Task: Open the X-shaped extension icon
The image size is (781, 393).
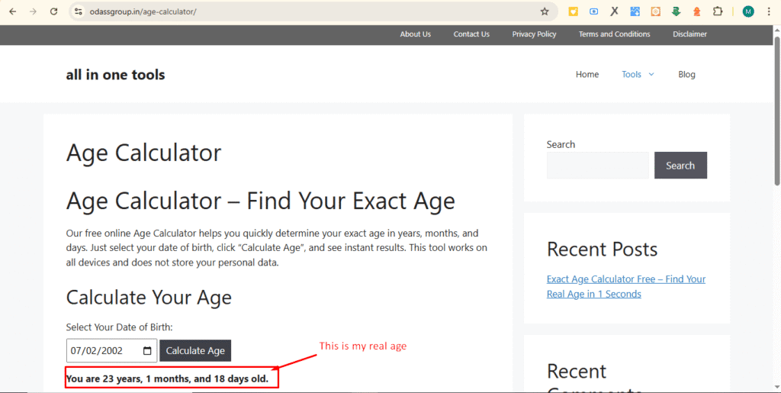Action: 614,11
